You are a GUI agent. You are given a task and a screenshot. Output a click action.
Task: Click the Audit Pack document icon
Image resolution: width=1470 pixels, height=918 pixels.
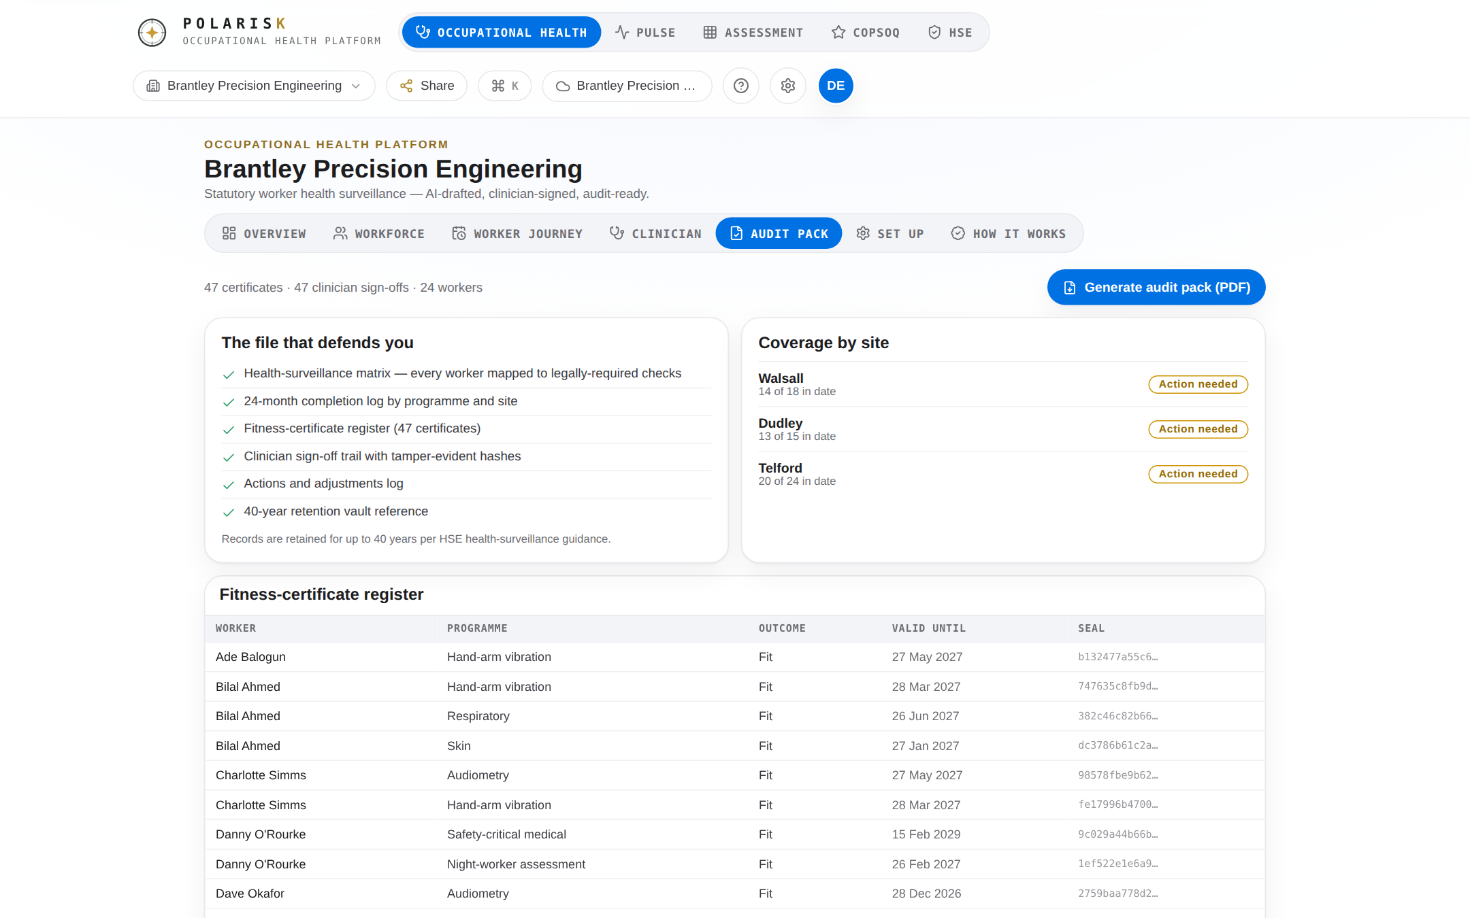(736, 233)
